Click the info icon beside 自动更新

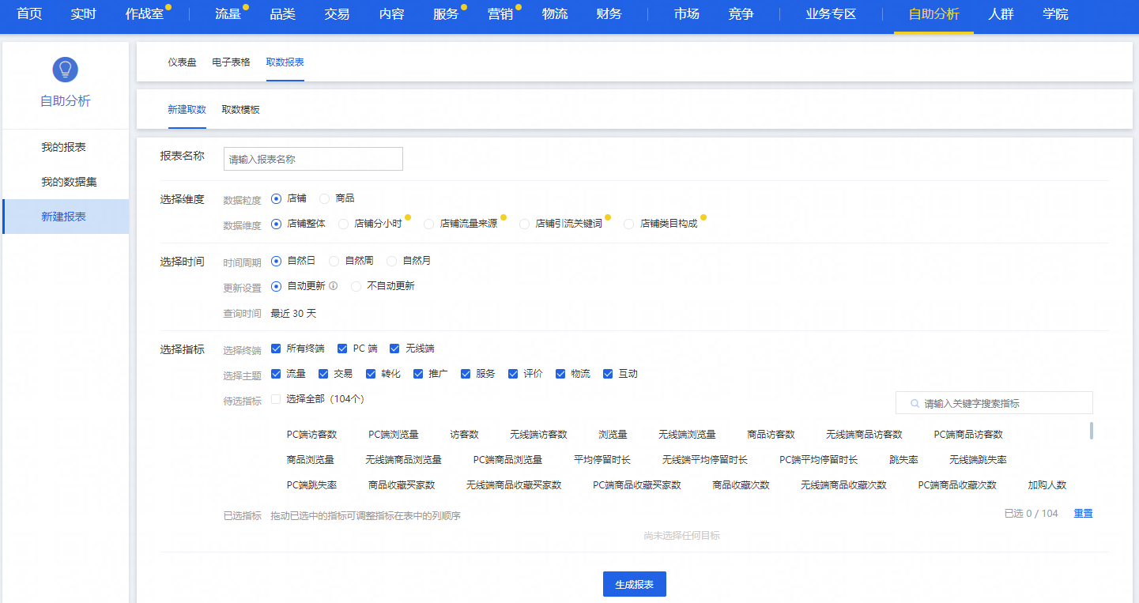pyautogui.click(x=333, y=286)
